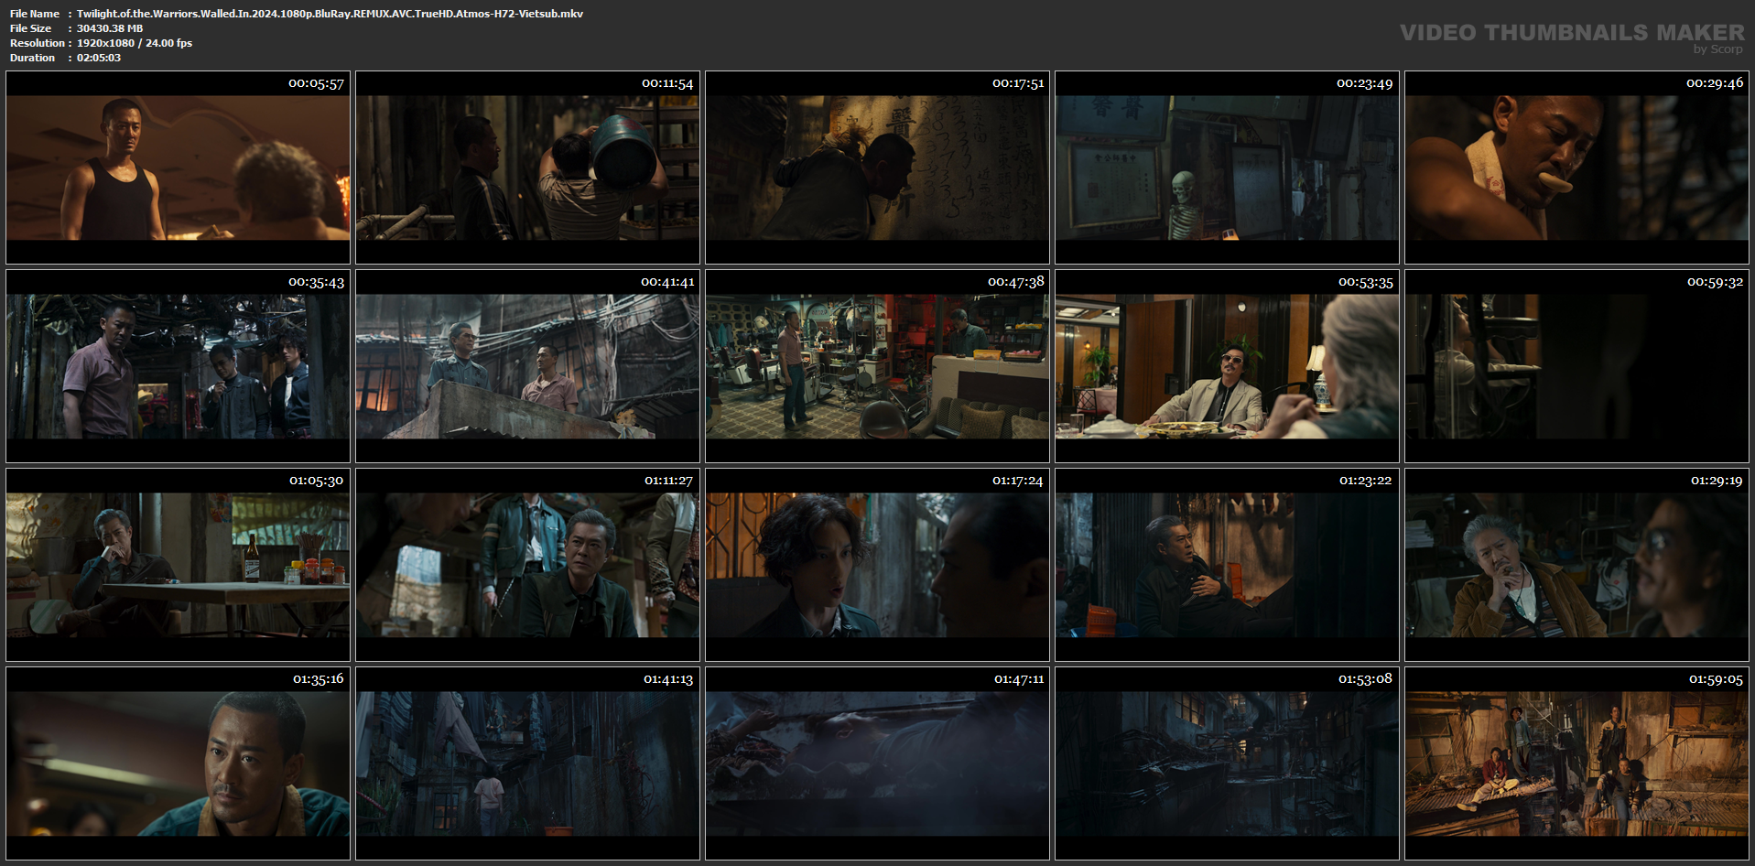Click the dinner scene thumbnail at 00:53:35

click(x=1227, y=366)
